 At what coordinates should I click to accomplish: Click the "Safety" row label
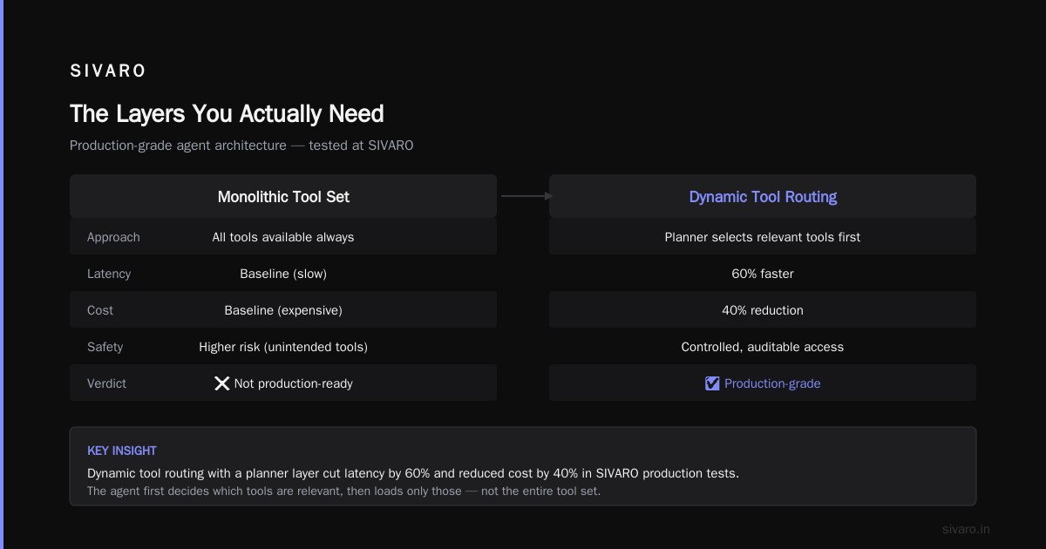click(105, 347)
